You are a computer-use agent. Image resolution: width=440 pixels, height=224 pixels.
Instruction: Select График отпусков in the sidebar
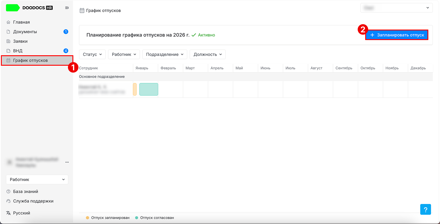point(37,60)
